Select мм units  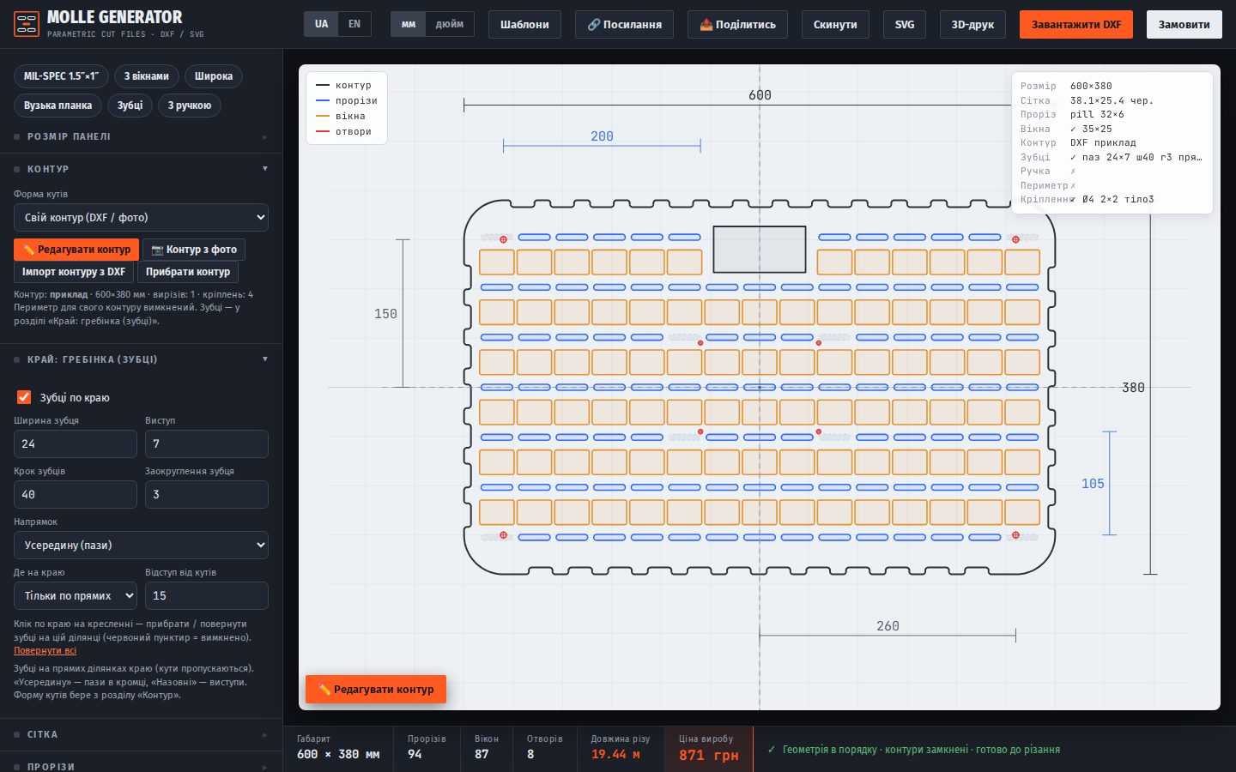tap(409, 24)
